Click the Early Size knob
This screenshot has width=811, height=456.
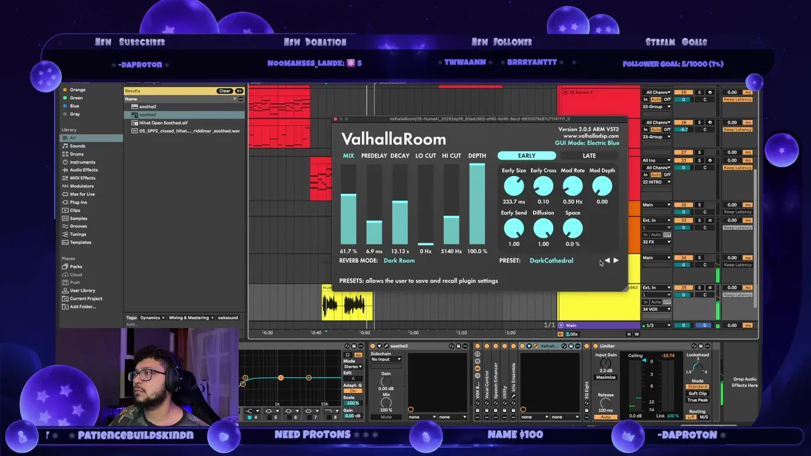coord(514,186)
